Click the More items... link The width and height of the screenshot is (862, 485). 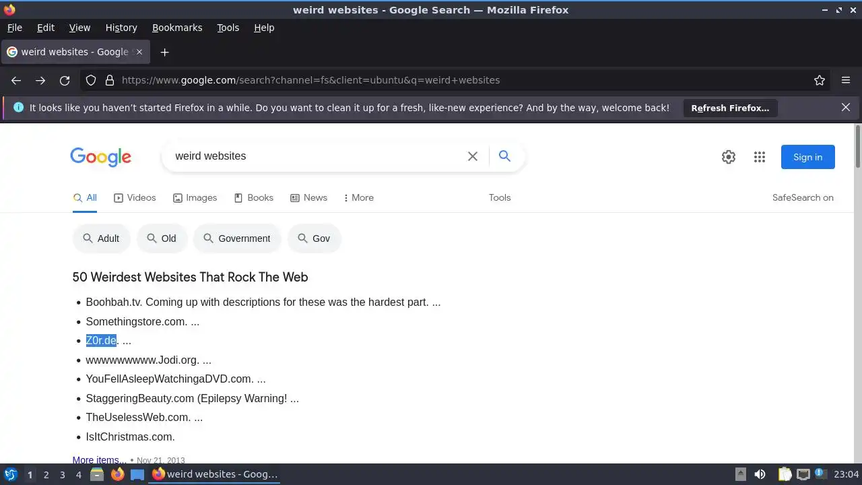(99, 460)
